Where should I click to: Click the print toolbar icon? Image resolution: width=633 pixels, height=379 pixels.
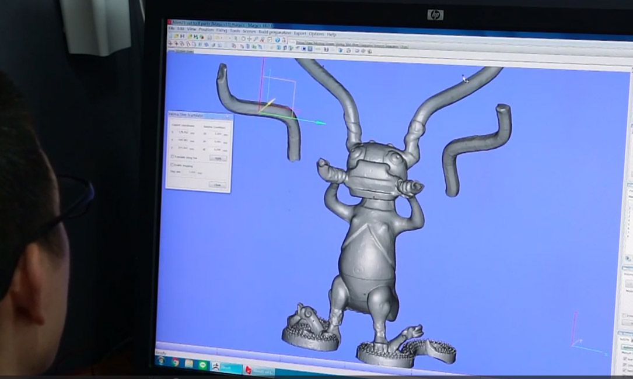(209, 37)
